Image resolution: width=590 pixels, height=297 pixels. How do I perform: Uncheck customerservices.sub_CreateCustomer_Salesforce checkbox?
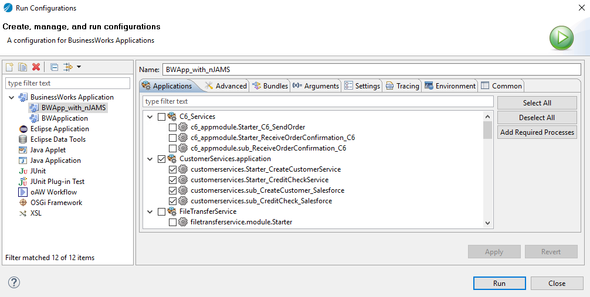(x=172, y=190)
